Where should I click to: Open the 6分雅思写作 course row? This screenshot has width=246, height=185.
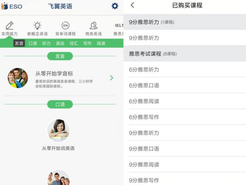[184, 117]
